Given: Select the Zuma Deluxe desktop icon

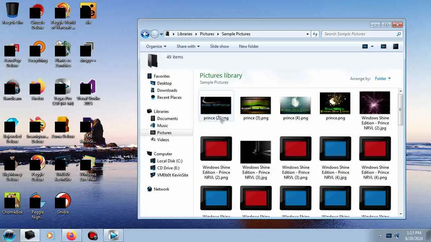Looking at the screenshot, I should pyautogui.click(x=63, y=128).
